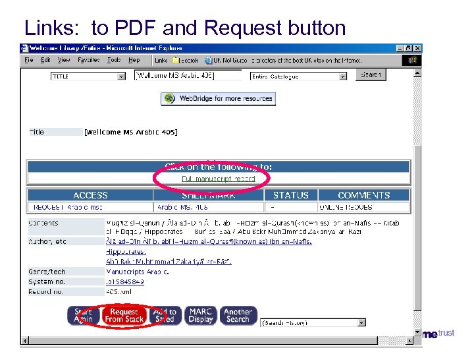Click the vertical scrollbar thumb
The width and height of the screenshot is (474, 356).
click(x=417, y=227)
